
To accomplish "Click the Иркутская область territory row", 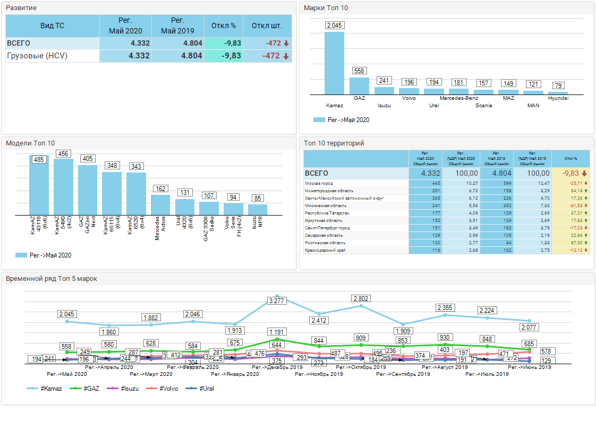I will click(x=447, y=220).
